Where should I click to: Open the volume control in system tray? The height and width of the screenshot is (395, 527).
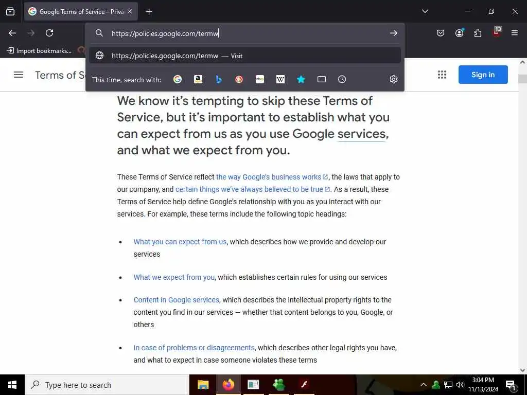click(460, 385)
